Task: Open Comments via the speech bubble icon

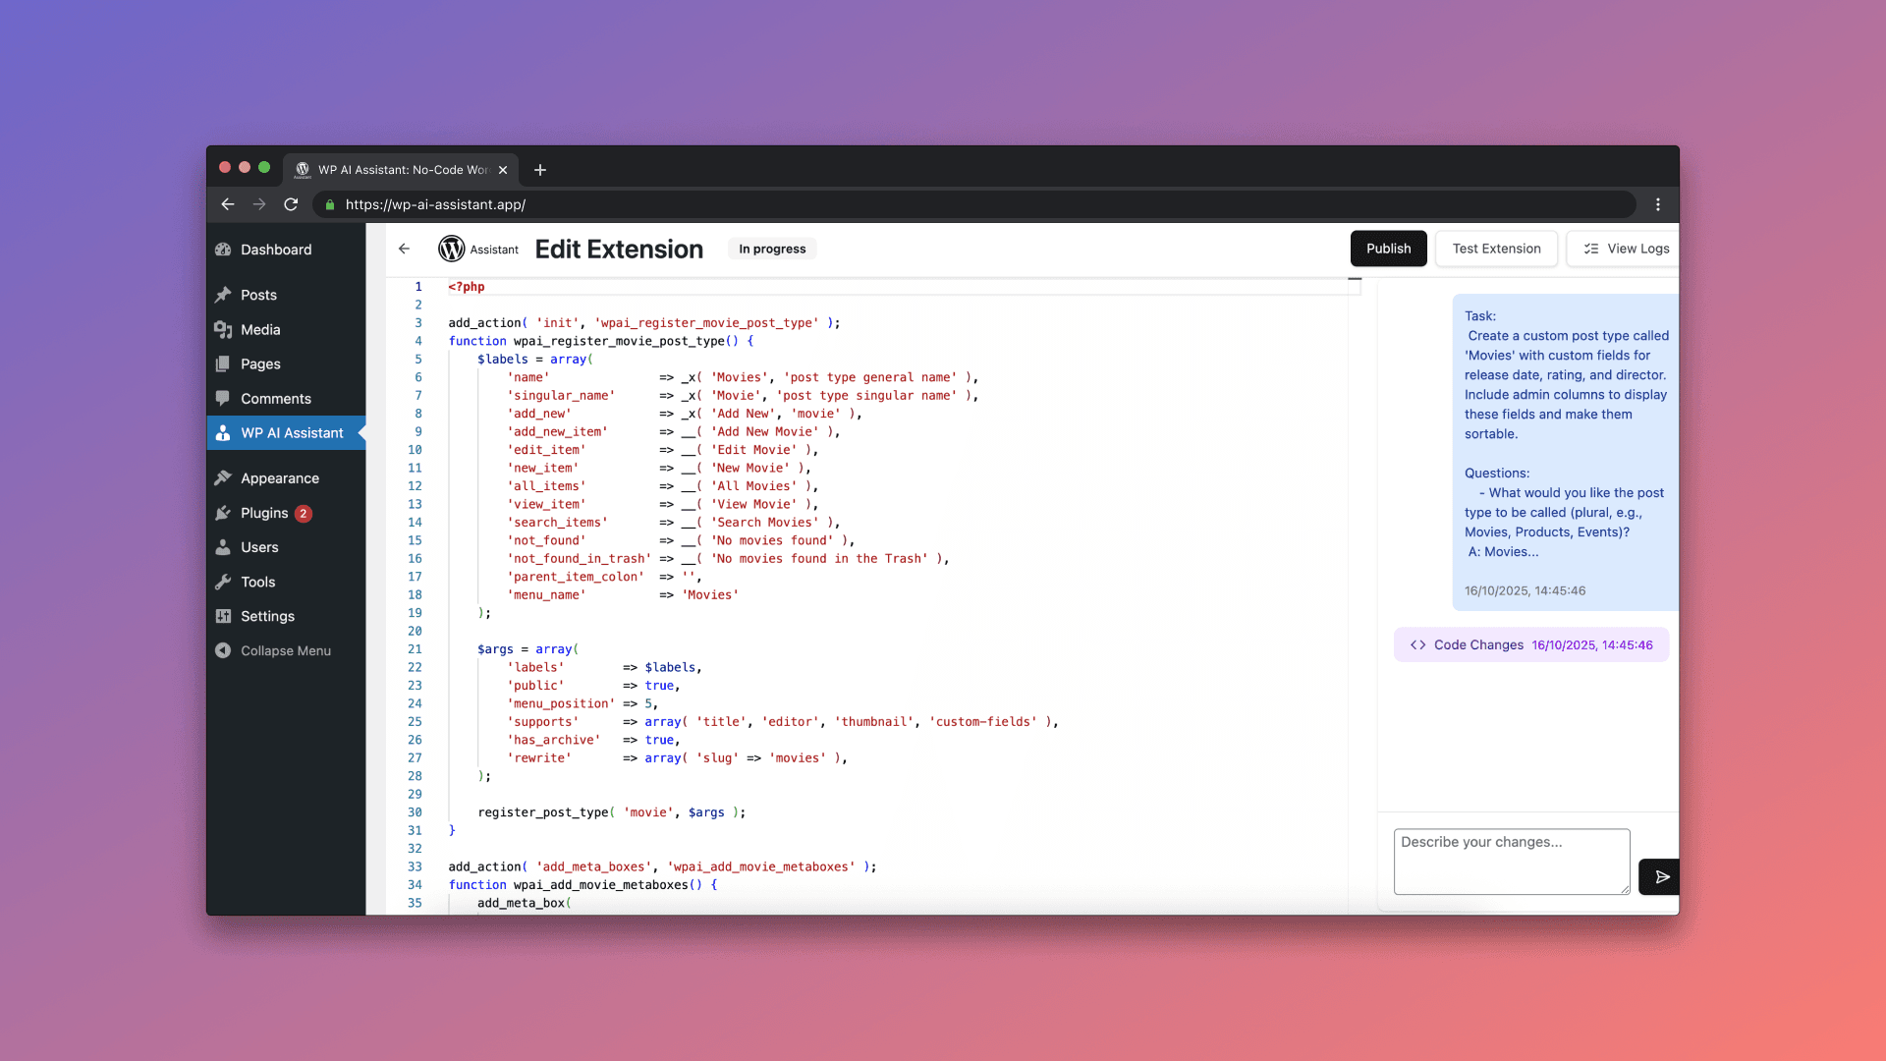Action: point(224,399)
